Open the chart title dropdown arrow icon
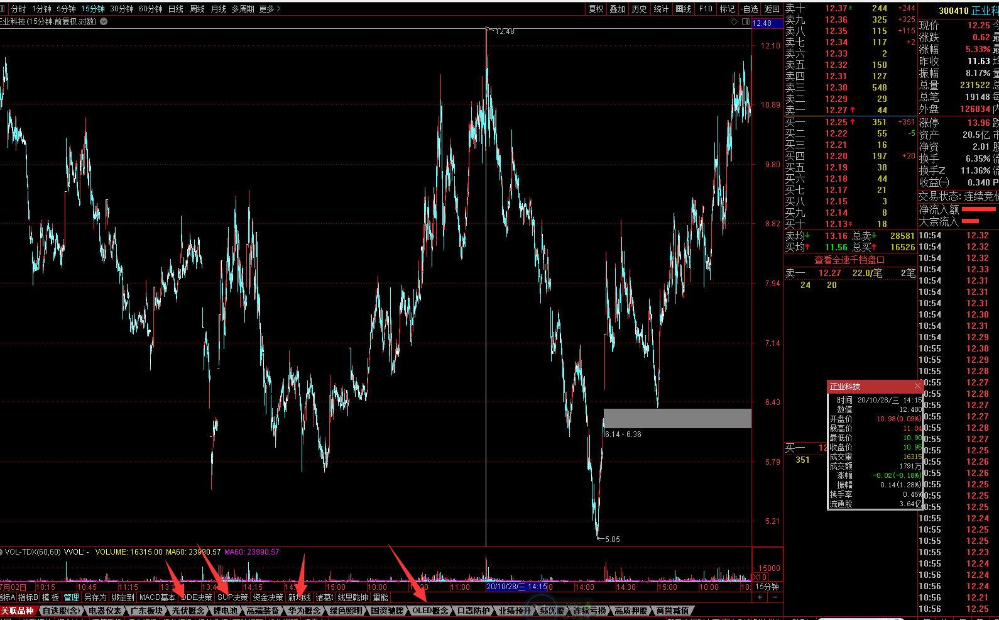This screenshot has height=620, width=999. coord(104,21)
